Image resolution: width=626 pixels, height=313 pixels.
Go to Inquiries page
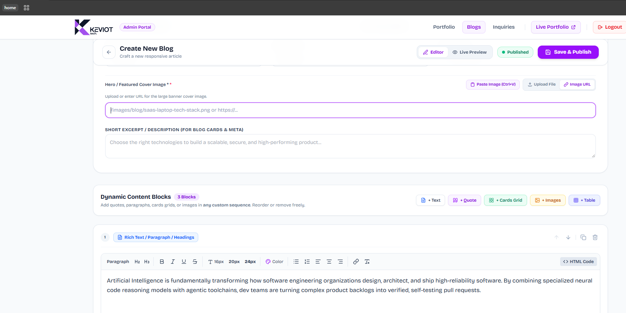click(504, 27)
